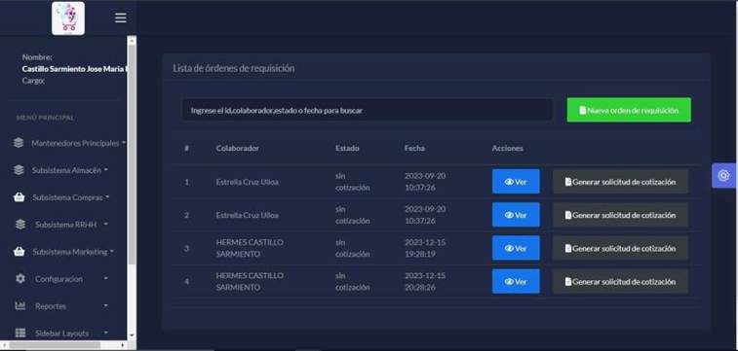738x351 pixels.
Task: Open Subsistema Compras menu item
Action: tap(68, 197)
